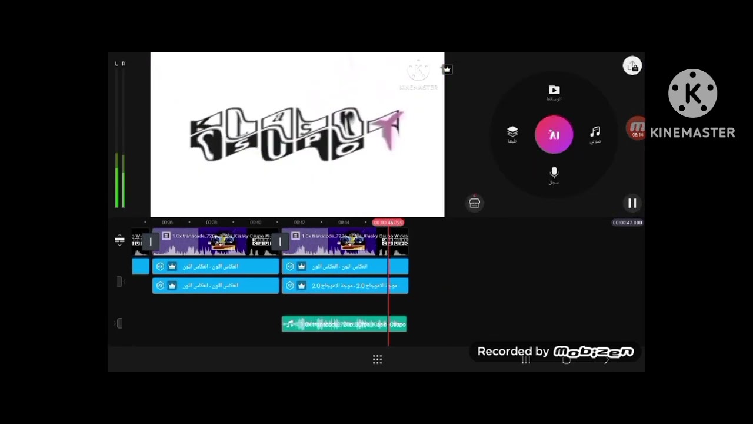This screenshot has width=753, height=424.
Task: Tap the transition button between the two clips
Action: (x=280, y=241)
